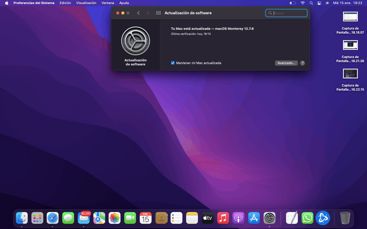Click System Preferences gear in the Dock
The height and width of the screenshot is (229, 367).
tap(269, 218)
